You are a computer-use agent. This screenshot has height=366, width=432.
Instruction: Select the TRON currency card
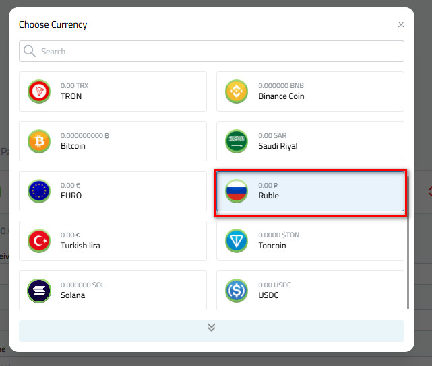[113, 91]
